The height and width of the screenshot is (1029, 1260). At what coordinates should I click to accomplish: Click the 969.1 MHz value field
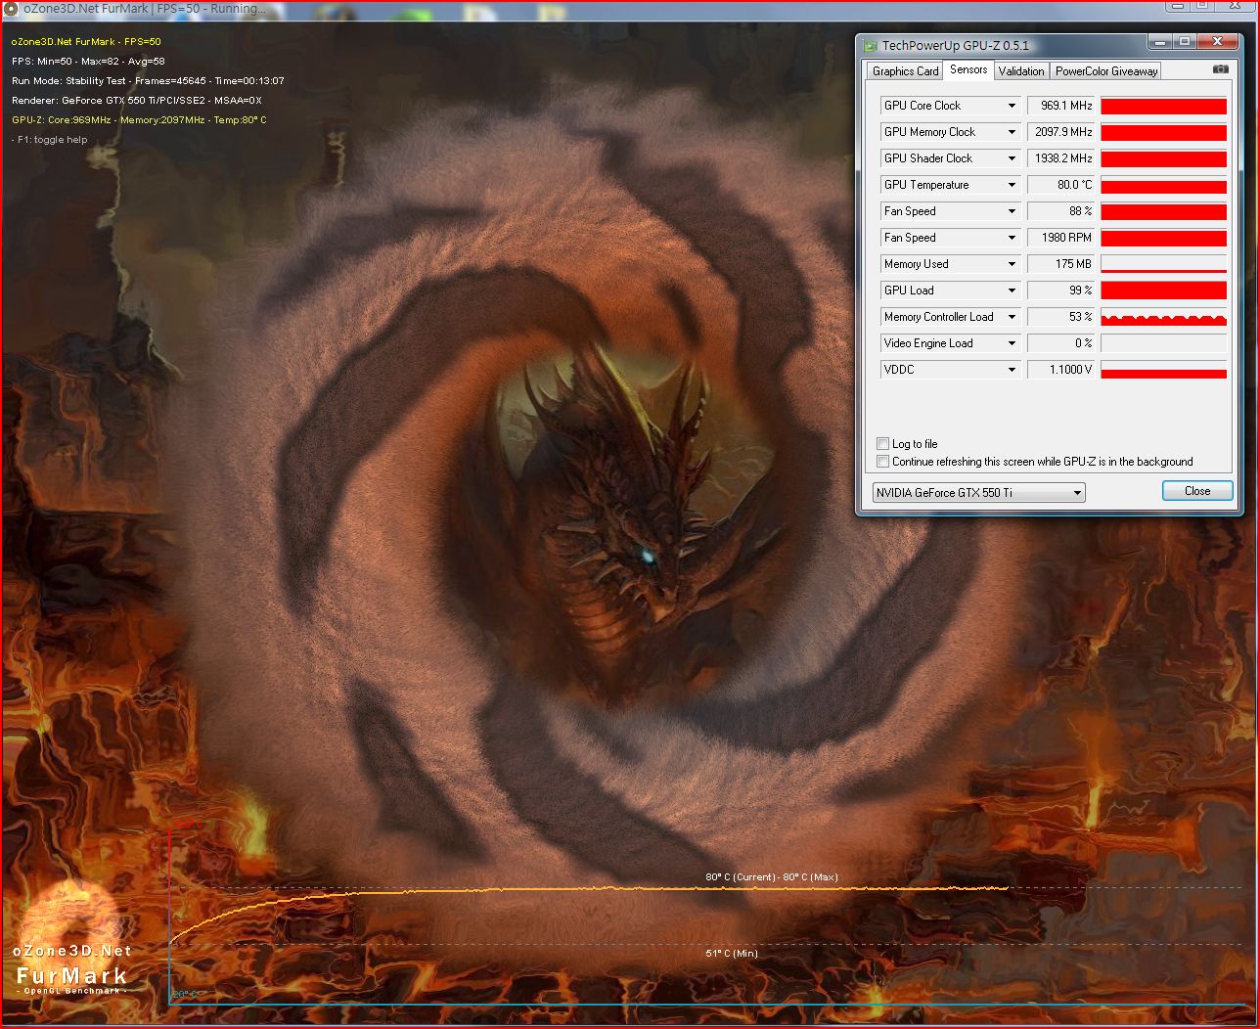(1061, 106)
